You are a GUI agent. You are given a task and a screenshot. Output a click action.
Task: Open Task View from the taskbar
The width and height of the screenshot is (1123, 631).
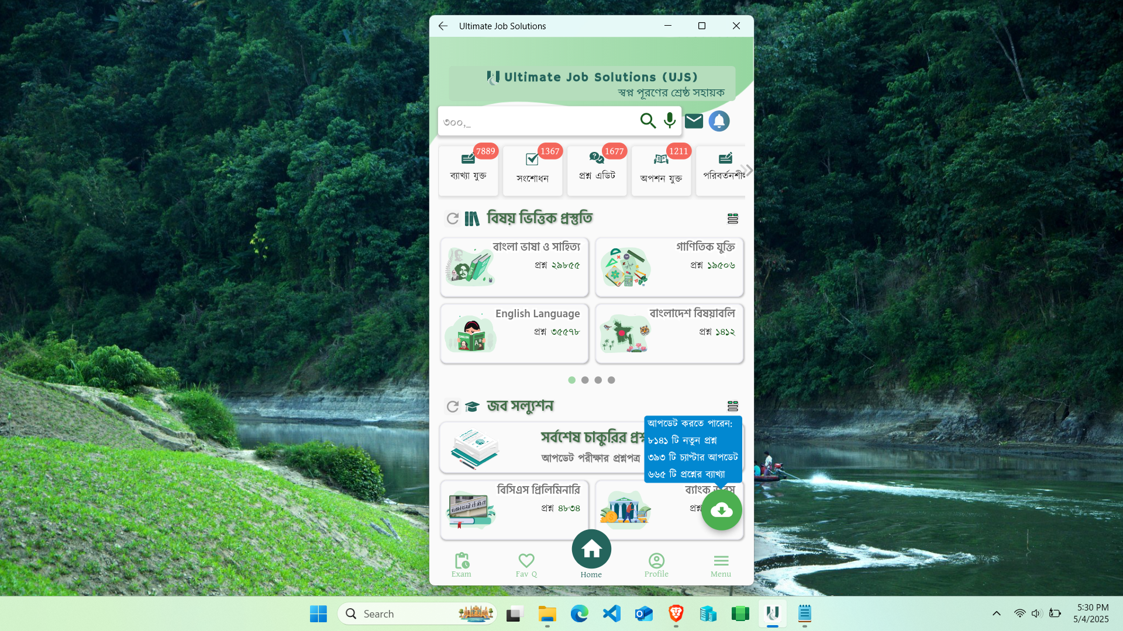(x=515, y=613)
